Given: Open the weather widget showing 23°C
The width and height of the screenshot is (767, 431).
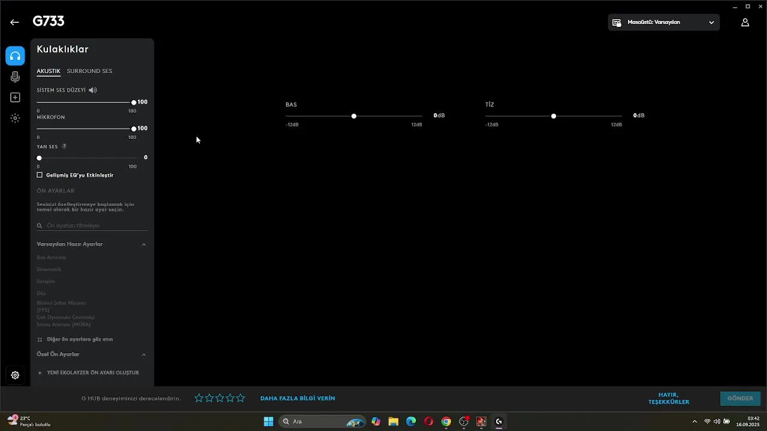Looking at the screenshot, I should click(x=29, y=421).
